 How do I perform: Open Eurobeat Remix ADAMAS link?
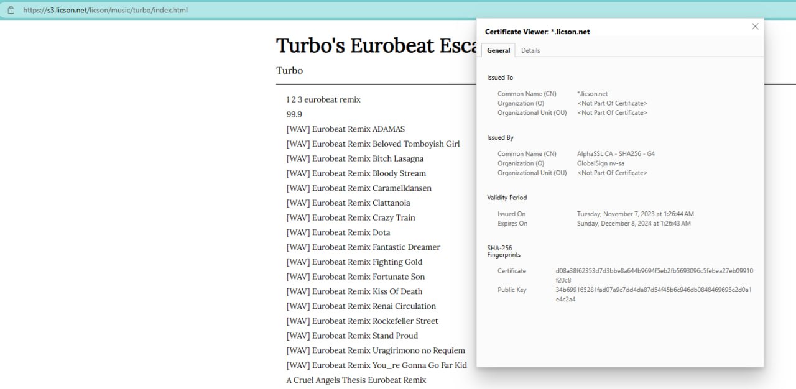click(345, 129)
